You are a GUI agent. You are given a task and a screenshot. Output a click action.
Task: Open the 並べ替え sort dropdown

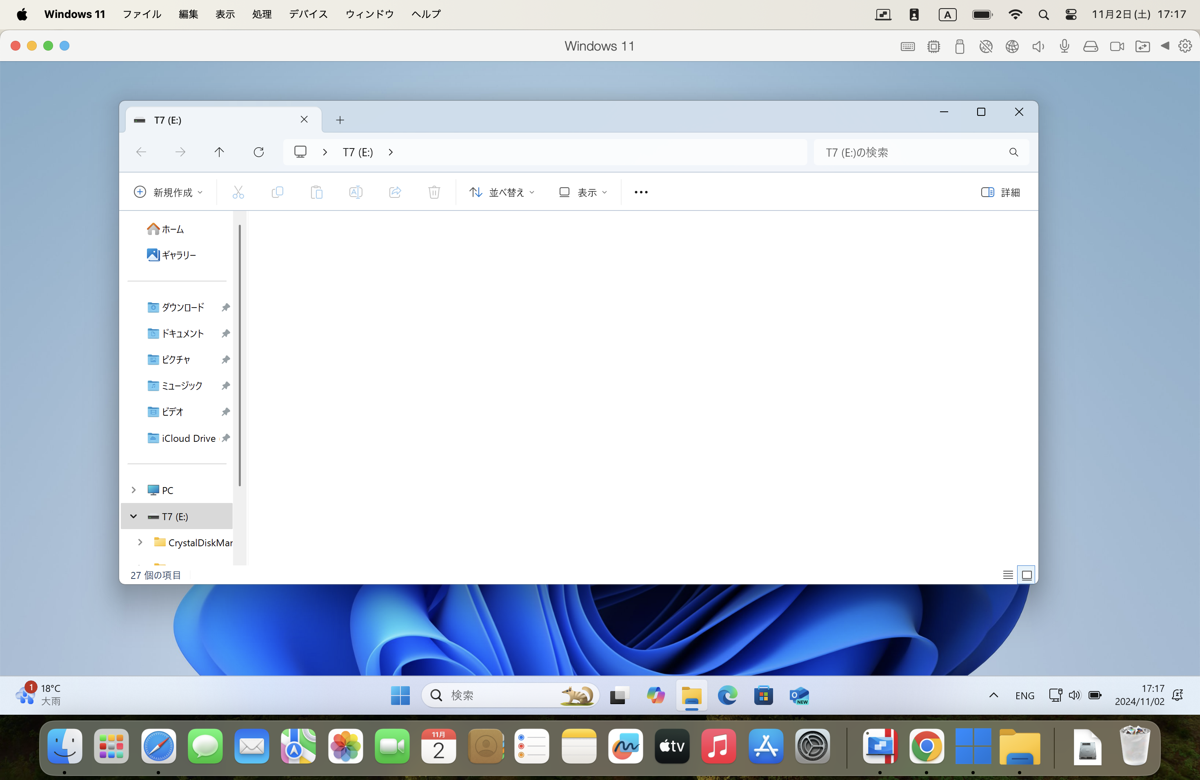pos(502,192)
